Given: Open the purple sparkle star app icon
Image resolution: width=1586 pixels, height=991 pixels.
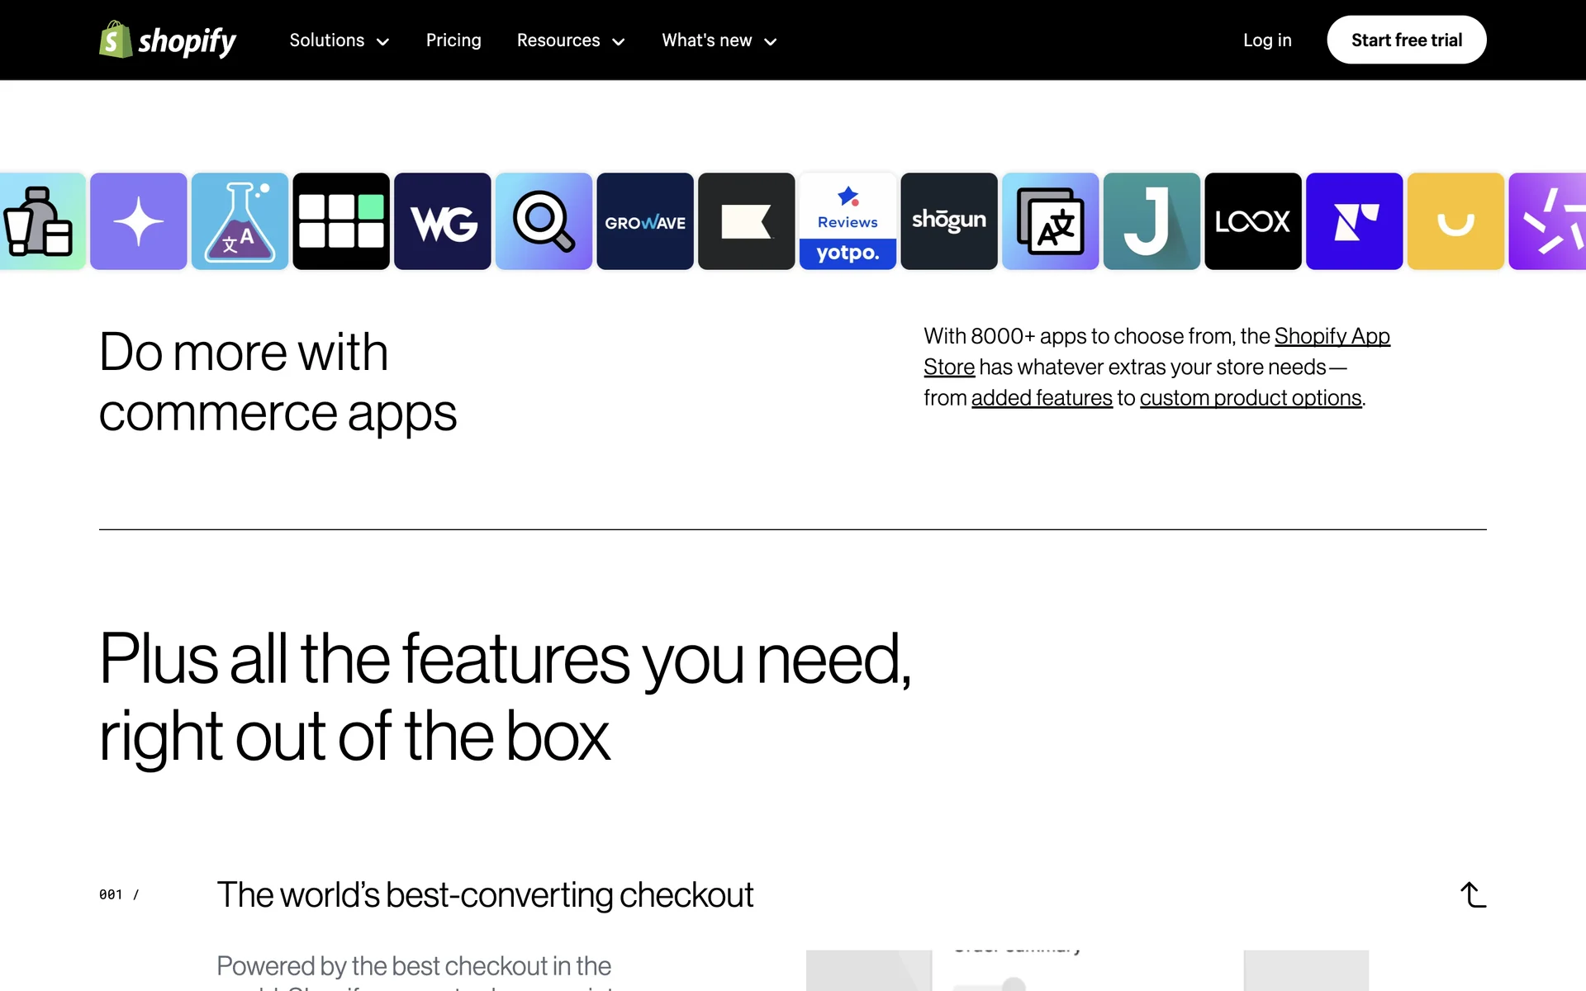Looking at the screenshot, I should [x=139, y=221].
